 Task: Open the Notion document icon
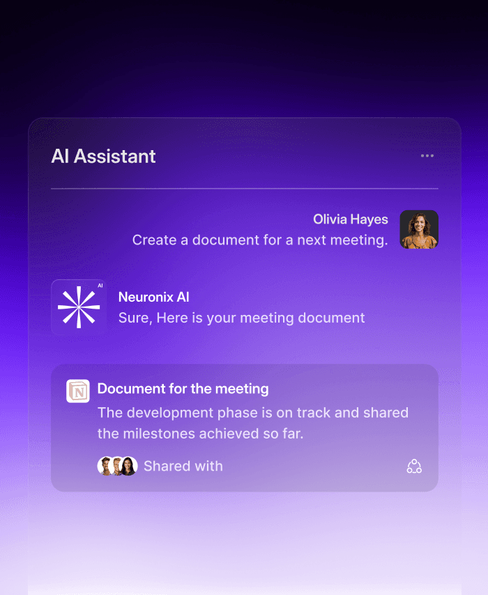tap(78, 391)
